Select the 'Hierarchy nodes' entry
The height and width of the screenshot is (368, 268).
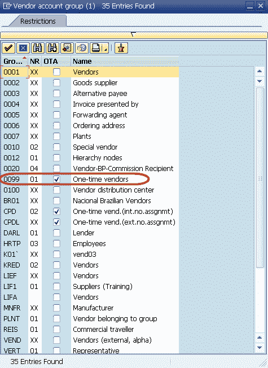pos(98,157)
